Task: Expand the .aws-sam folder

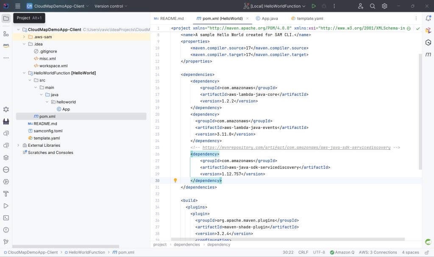Action: pyautogui.click(x=25, y=37)
